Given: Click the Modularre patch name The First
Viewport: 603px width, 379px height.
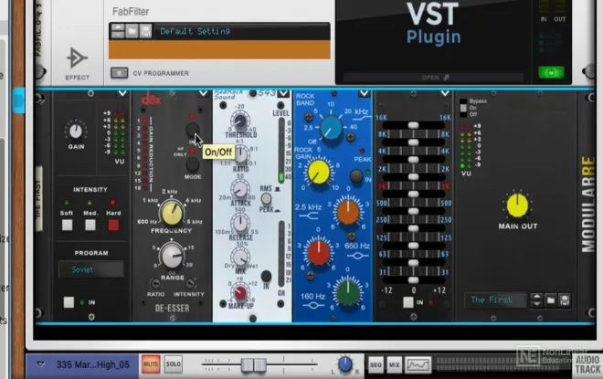Looking at the screenshot, I should [x=495, y=300].
